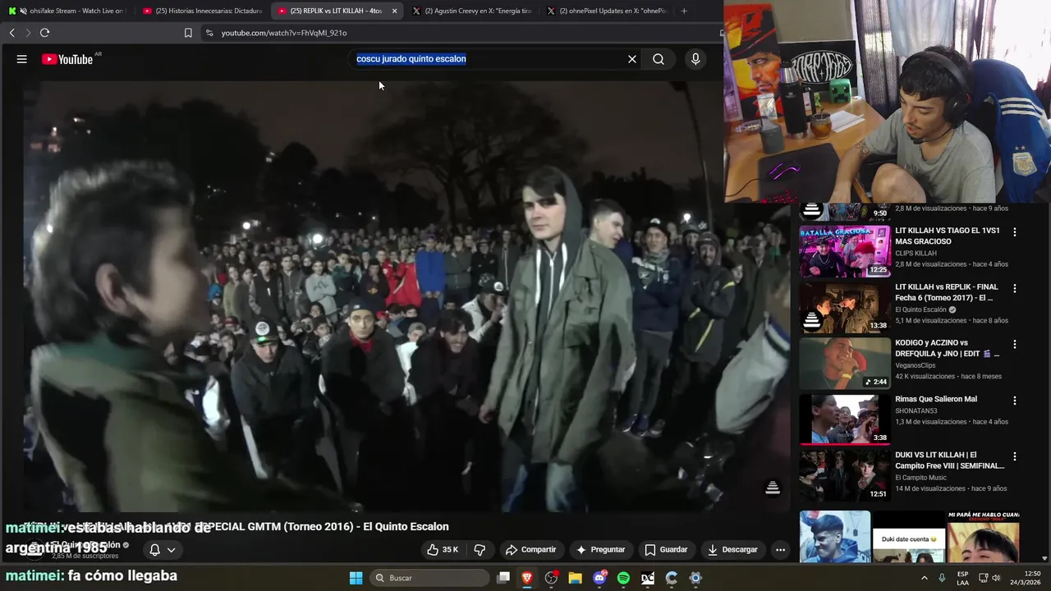This screenshot has width=1051, height=591.
Task: Open File Explorer folder taskbar icon
Action: tap(576, 578)
